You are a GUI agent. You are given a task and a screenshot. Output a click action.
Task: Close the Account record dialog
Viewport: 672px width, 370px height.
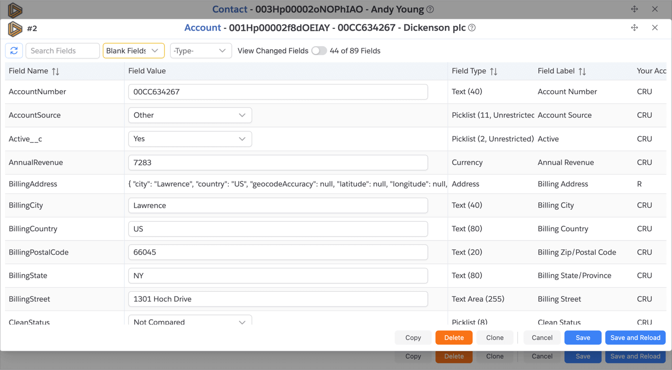click(x=655, y=28)
